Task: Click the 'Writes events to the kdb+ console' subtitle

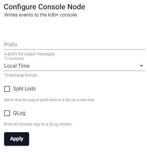Action: (40, 15)
